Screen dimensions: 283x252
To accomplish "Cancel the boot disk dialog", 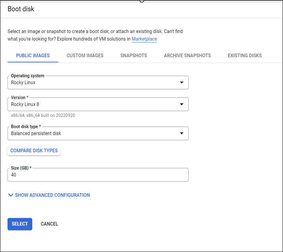I will (x=49, y=224).
